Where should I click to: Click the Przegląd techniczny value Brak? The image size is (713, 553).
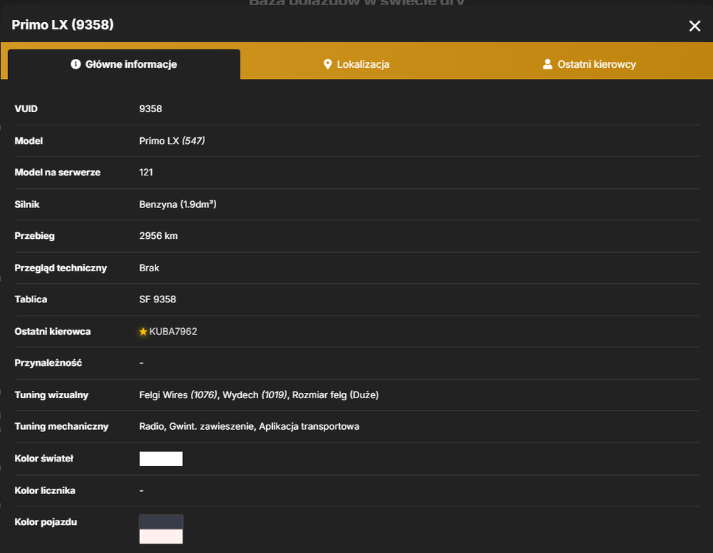coord(149,268)
